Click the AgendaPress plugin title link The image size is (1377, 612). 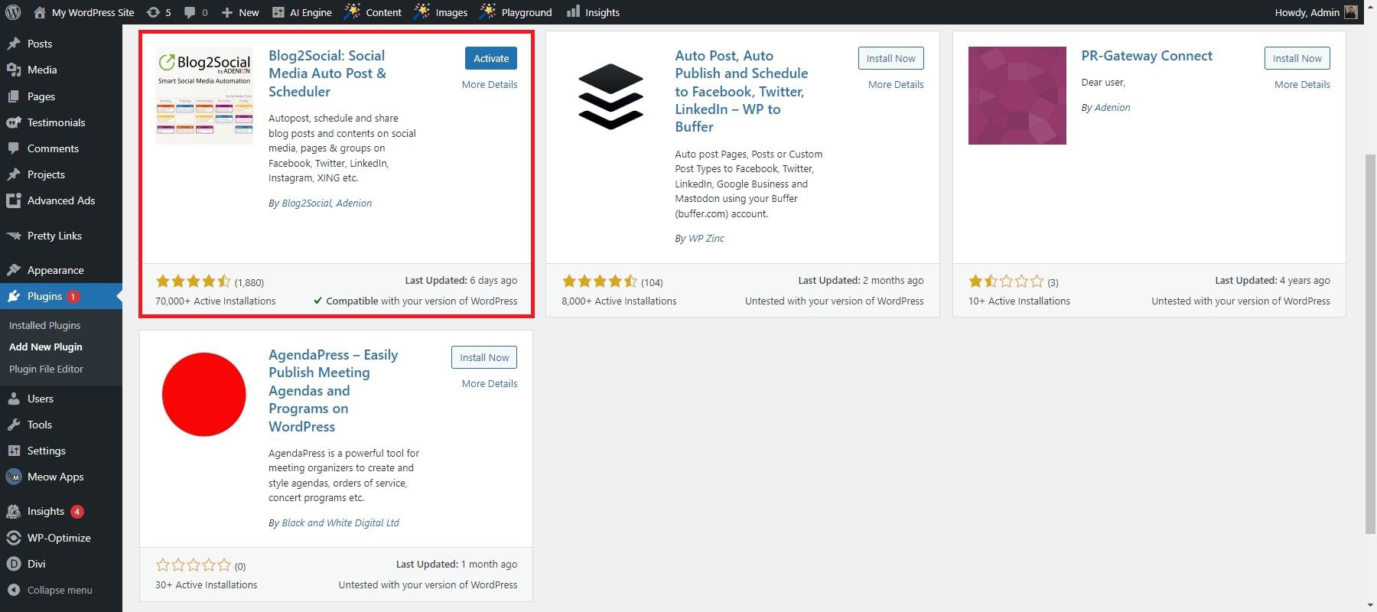pos(334,390)
